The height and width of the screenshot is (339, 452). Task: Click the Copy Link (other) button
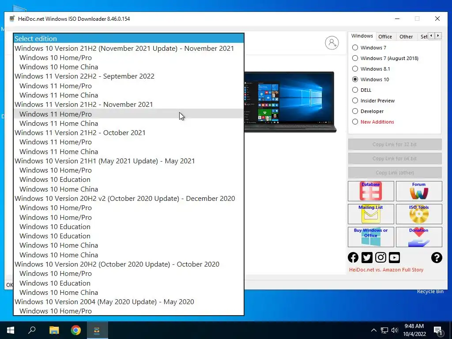[395, 173]
